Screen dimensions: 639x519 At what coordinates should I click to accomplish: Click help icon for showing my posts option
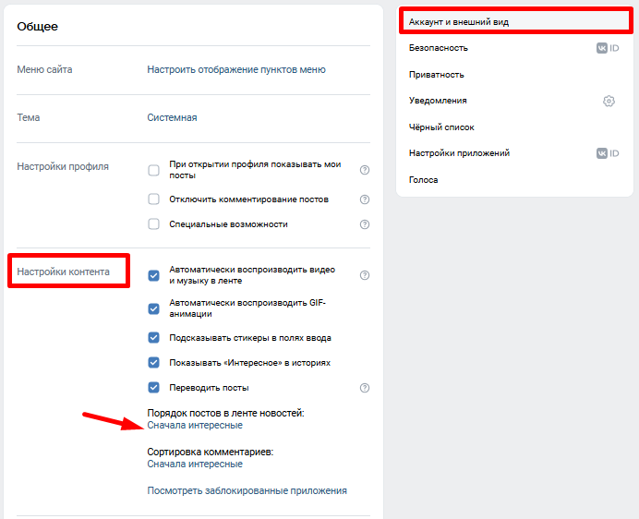[x=365, y=170]
